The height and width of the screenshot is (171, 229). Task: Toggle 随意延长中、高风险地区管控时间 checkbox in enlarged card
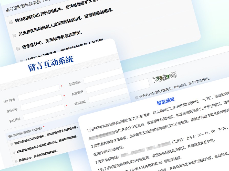click(18, 48)
